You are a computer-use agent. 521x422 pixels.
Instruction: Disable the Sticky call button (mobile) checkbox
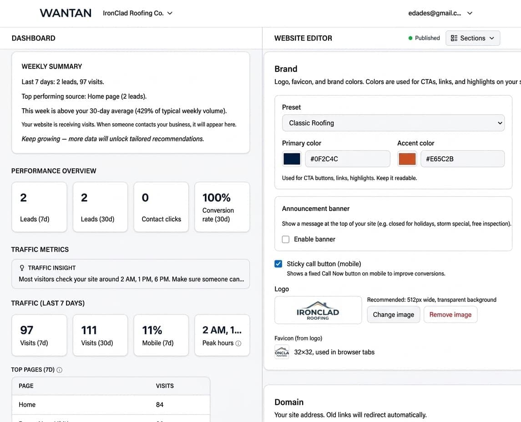pos(278,263)
